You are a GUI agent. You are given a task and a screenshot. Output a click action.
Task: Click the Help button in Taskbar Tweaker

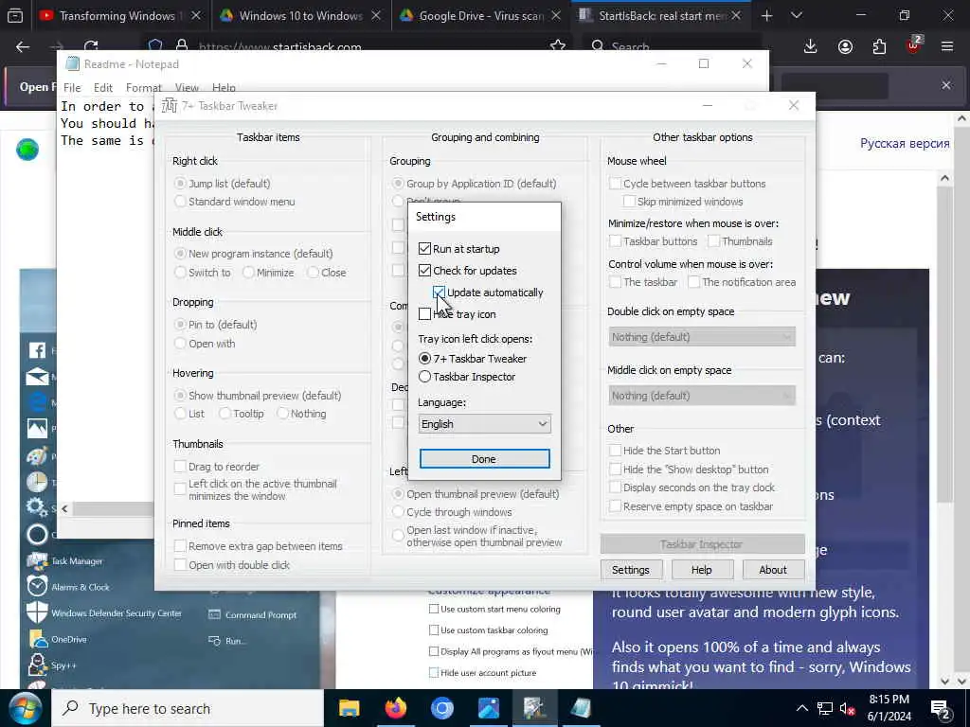tap(702, 570)
